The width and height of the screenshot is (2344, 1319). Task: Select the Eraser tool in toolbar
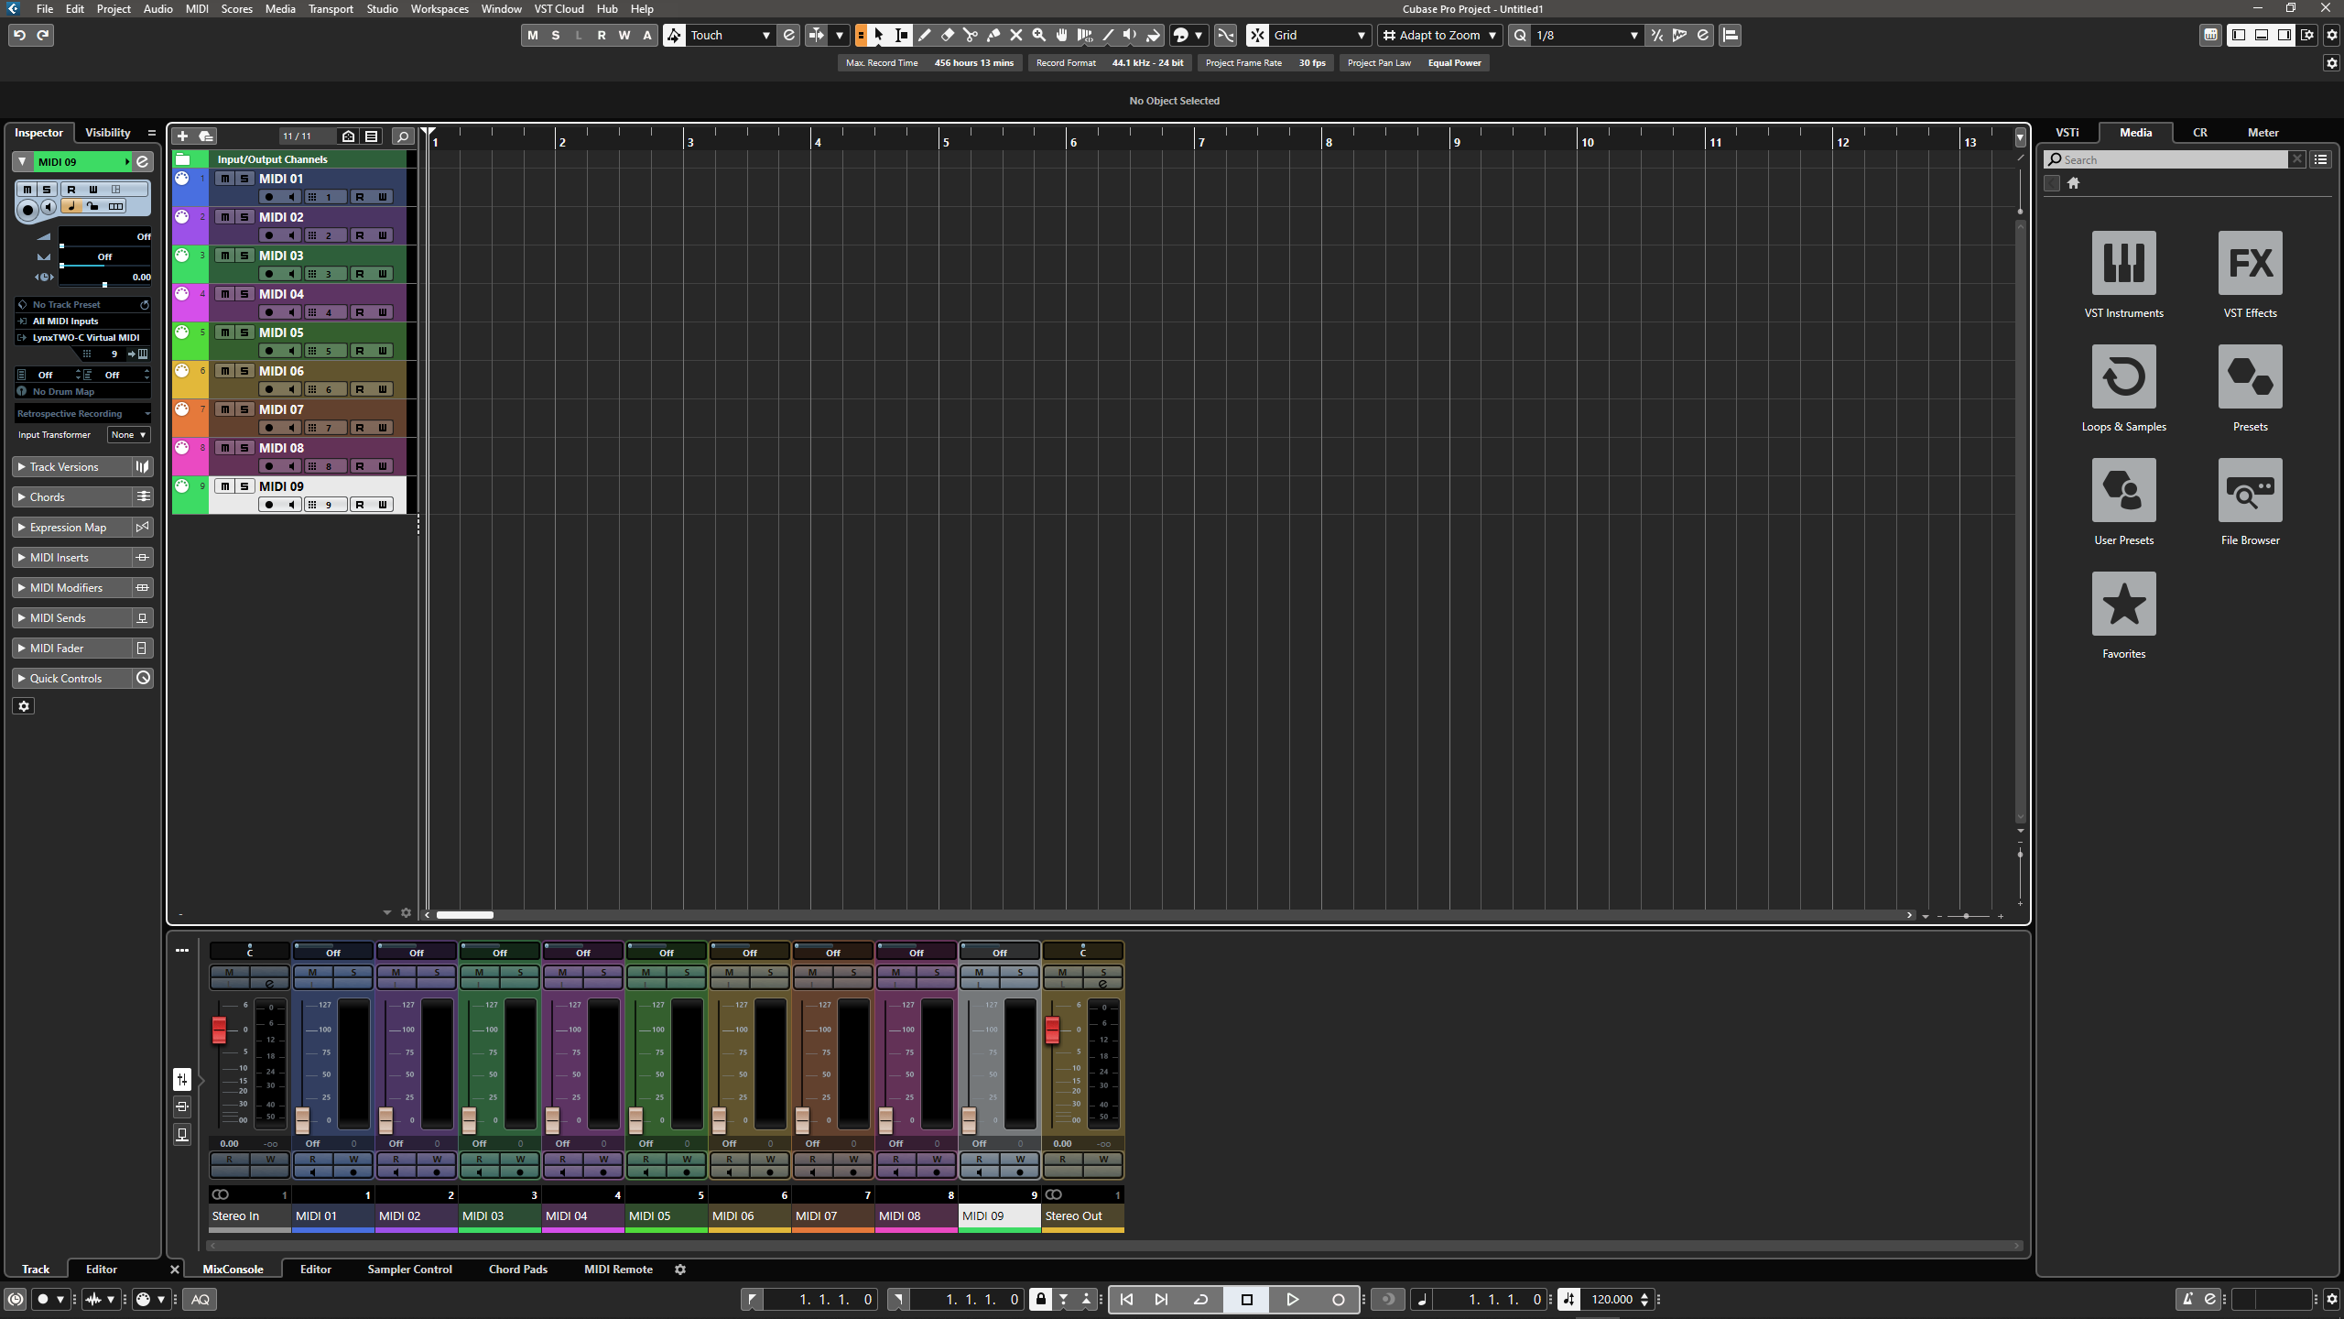click(x=947, y=35)
